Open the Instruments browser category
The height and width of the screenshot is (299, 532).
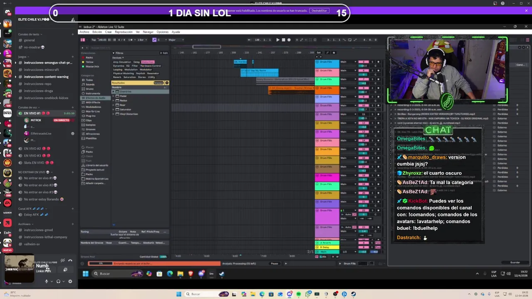[92, 93]
